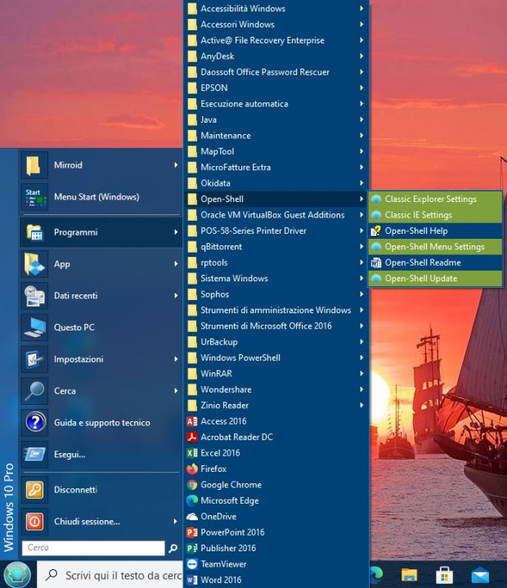Open Menu Start (Windows)
Image resolution: width=507 pixels, height=588 pixels.
pos(101,197)
